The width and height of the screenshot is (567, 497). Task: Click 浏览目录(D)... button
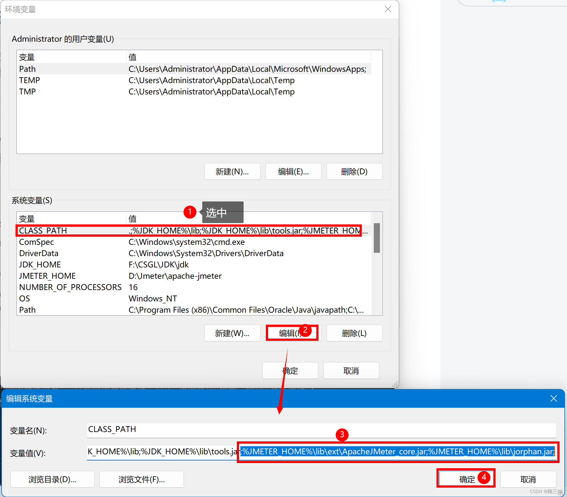(x=52, y=479)
